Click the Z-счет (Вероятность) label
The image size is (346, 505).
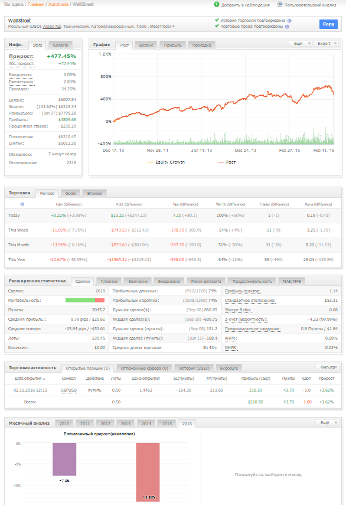pos(246,319)
